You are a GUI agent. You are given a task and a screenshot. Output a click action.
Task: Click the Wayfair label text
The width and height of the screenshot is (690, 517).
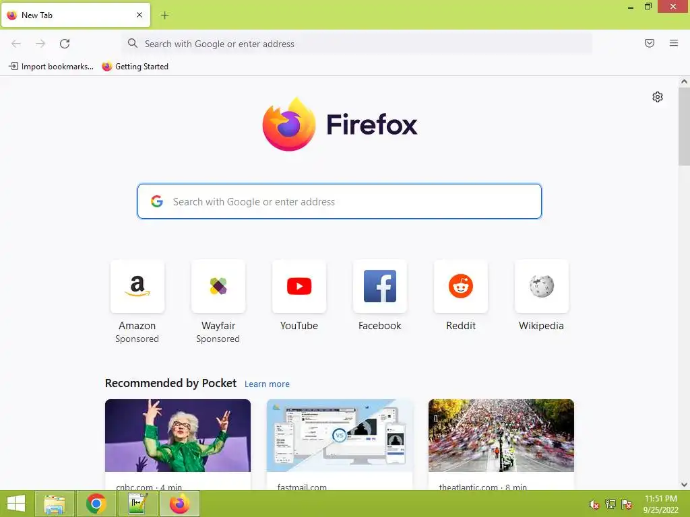pos(218,326)
